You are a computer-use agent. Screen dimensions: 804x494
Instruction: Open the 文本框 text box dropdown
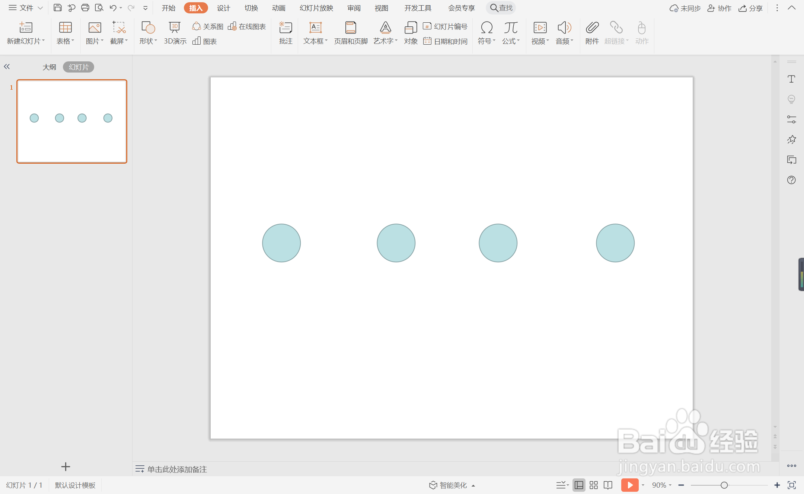coord(315,41)
